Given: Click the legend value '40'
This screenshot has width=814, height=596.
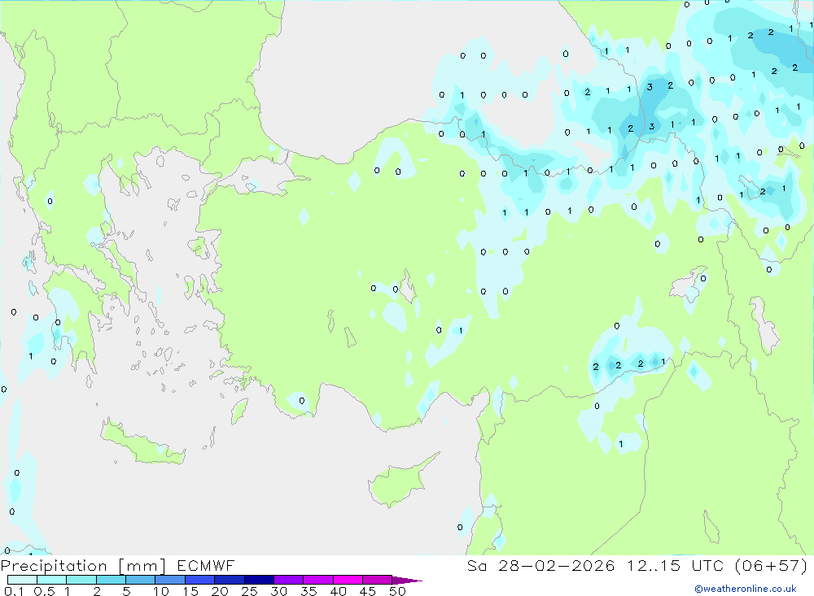Looking at the screenshot, I should coord(338,591).
